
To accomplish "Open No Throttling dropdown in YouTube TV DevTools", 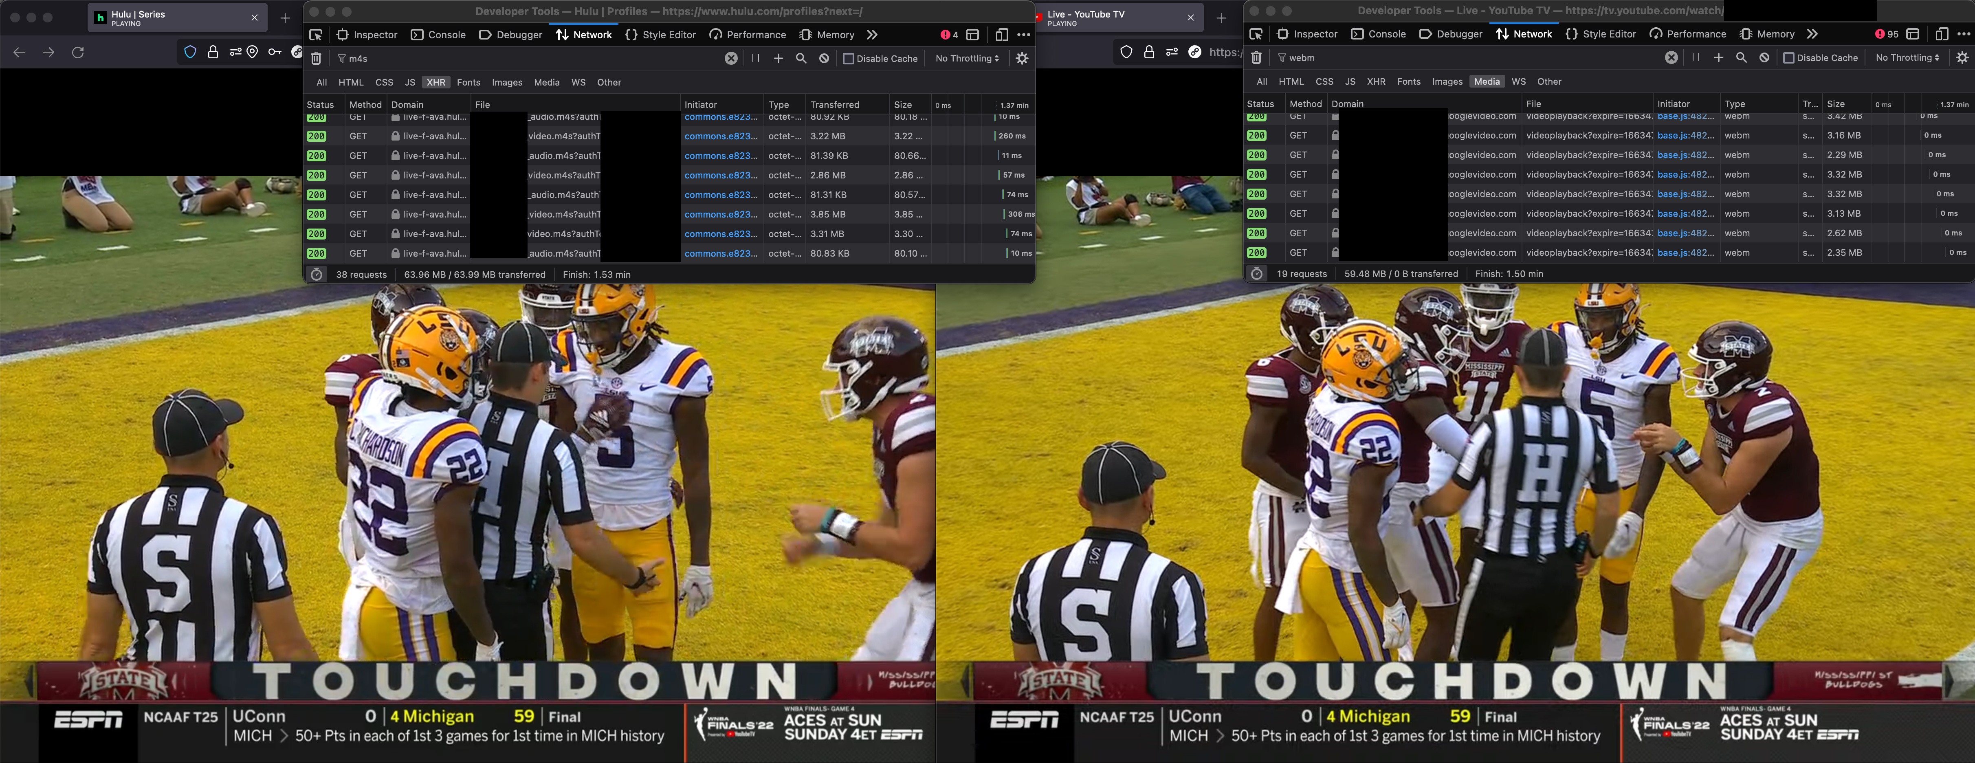I will 1907,57.
